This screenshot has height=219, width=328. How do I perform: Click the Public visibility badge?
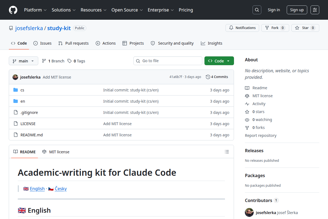coord(80,28)
